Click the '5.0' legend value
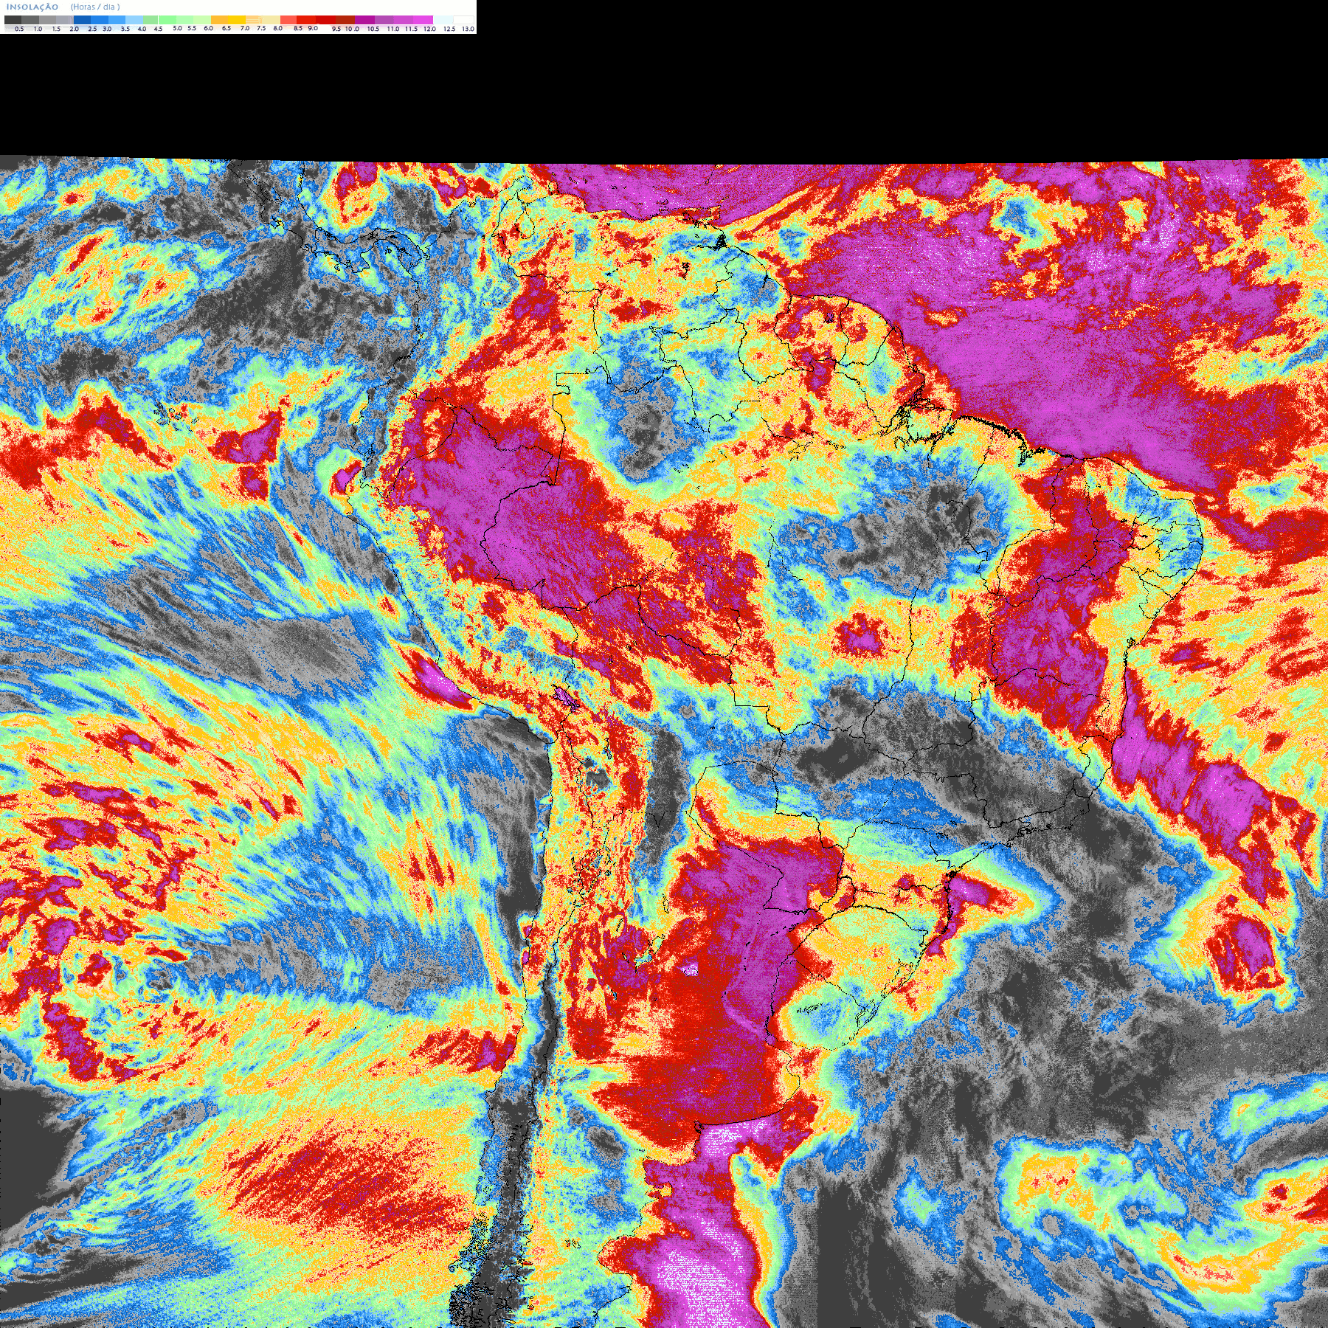The height and width of the screenshot is (1328, 1328). coord(177,28)
